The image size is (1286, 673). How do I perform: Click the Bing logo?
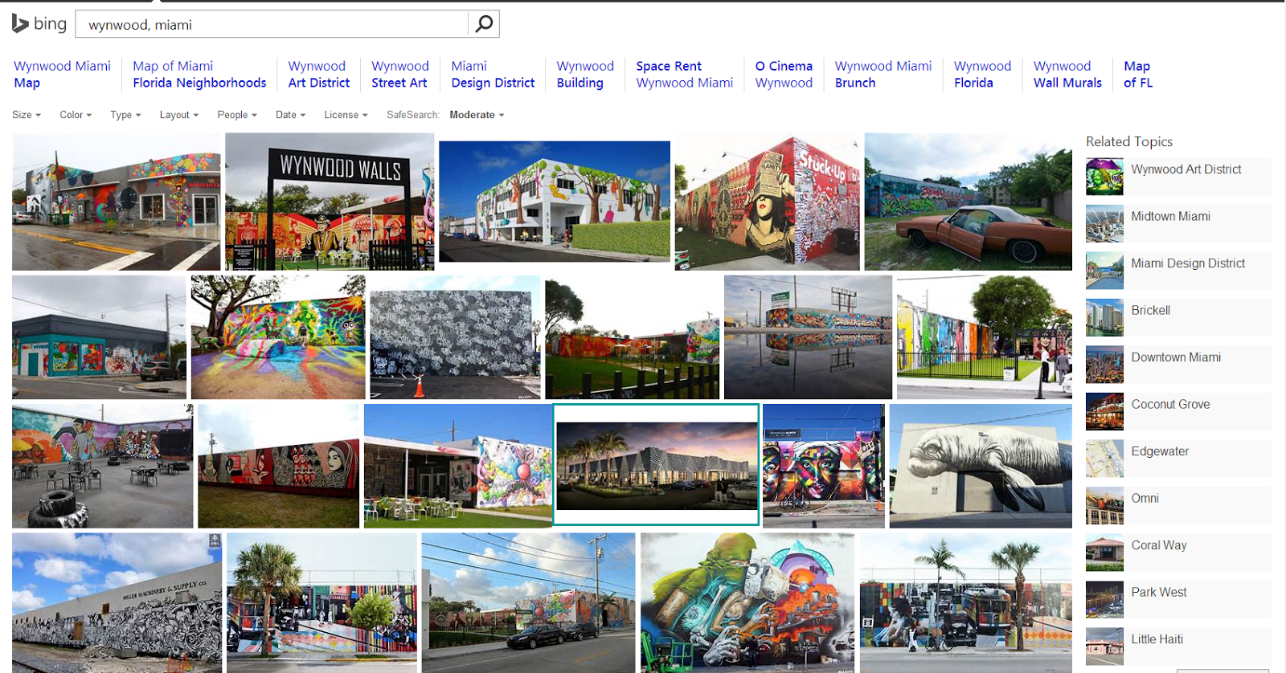pos(39,24)
